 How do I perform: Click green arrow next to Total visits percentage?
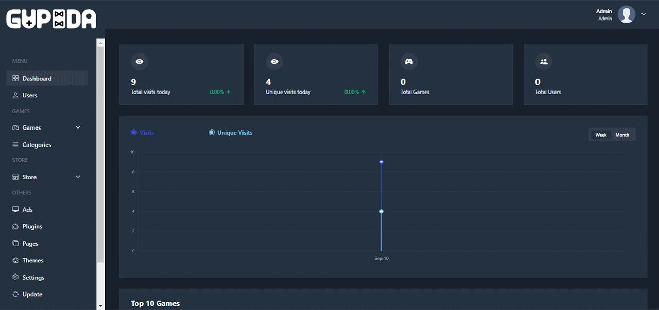click(x=228, y=92)
